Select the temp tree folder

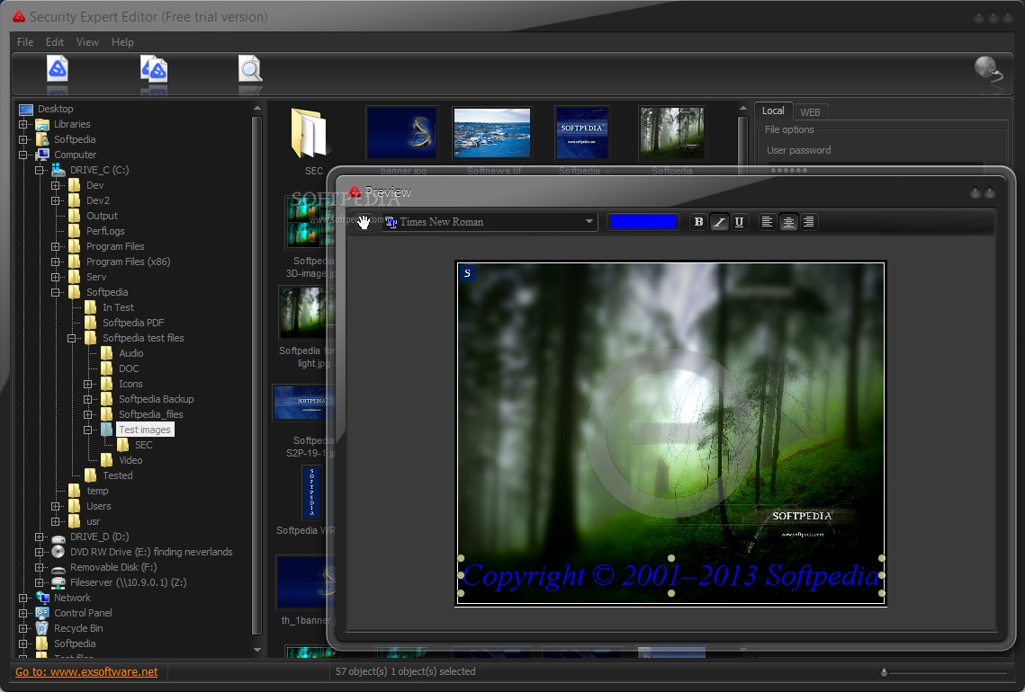coord(97,491)
